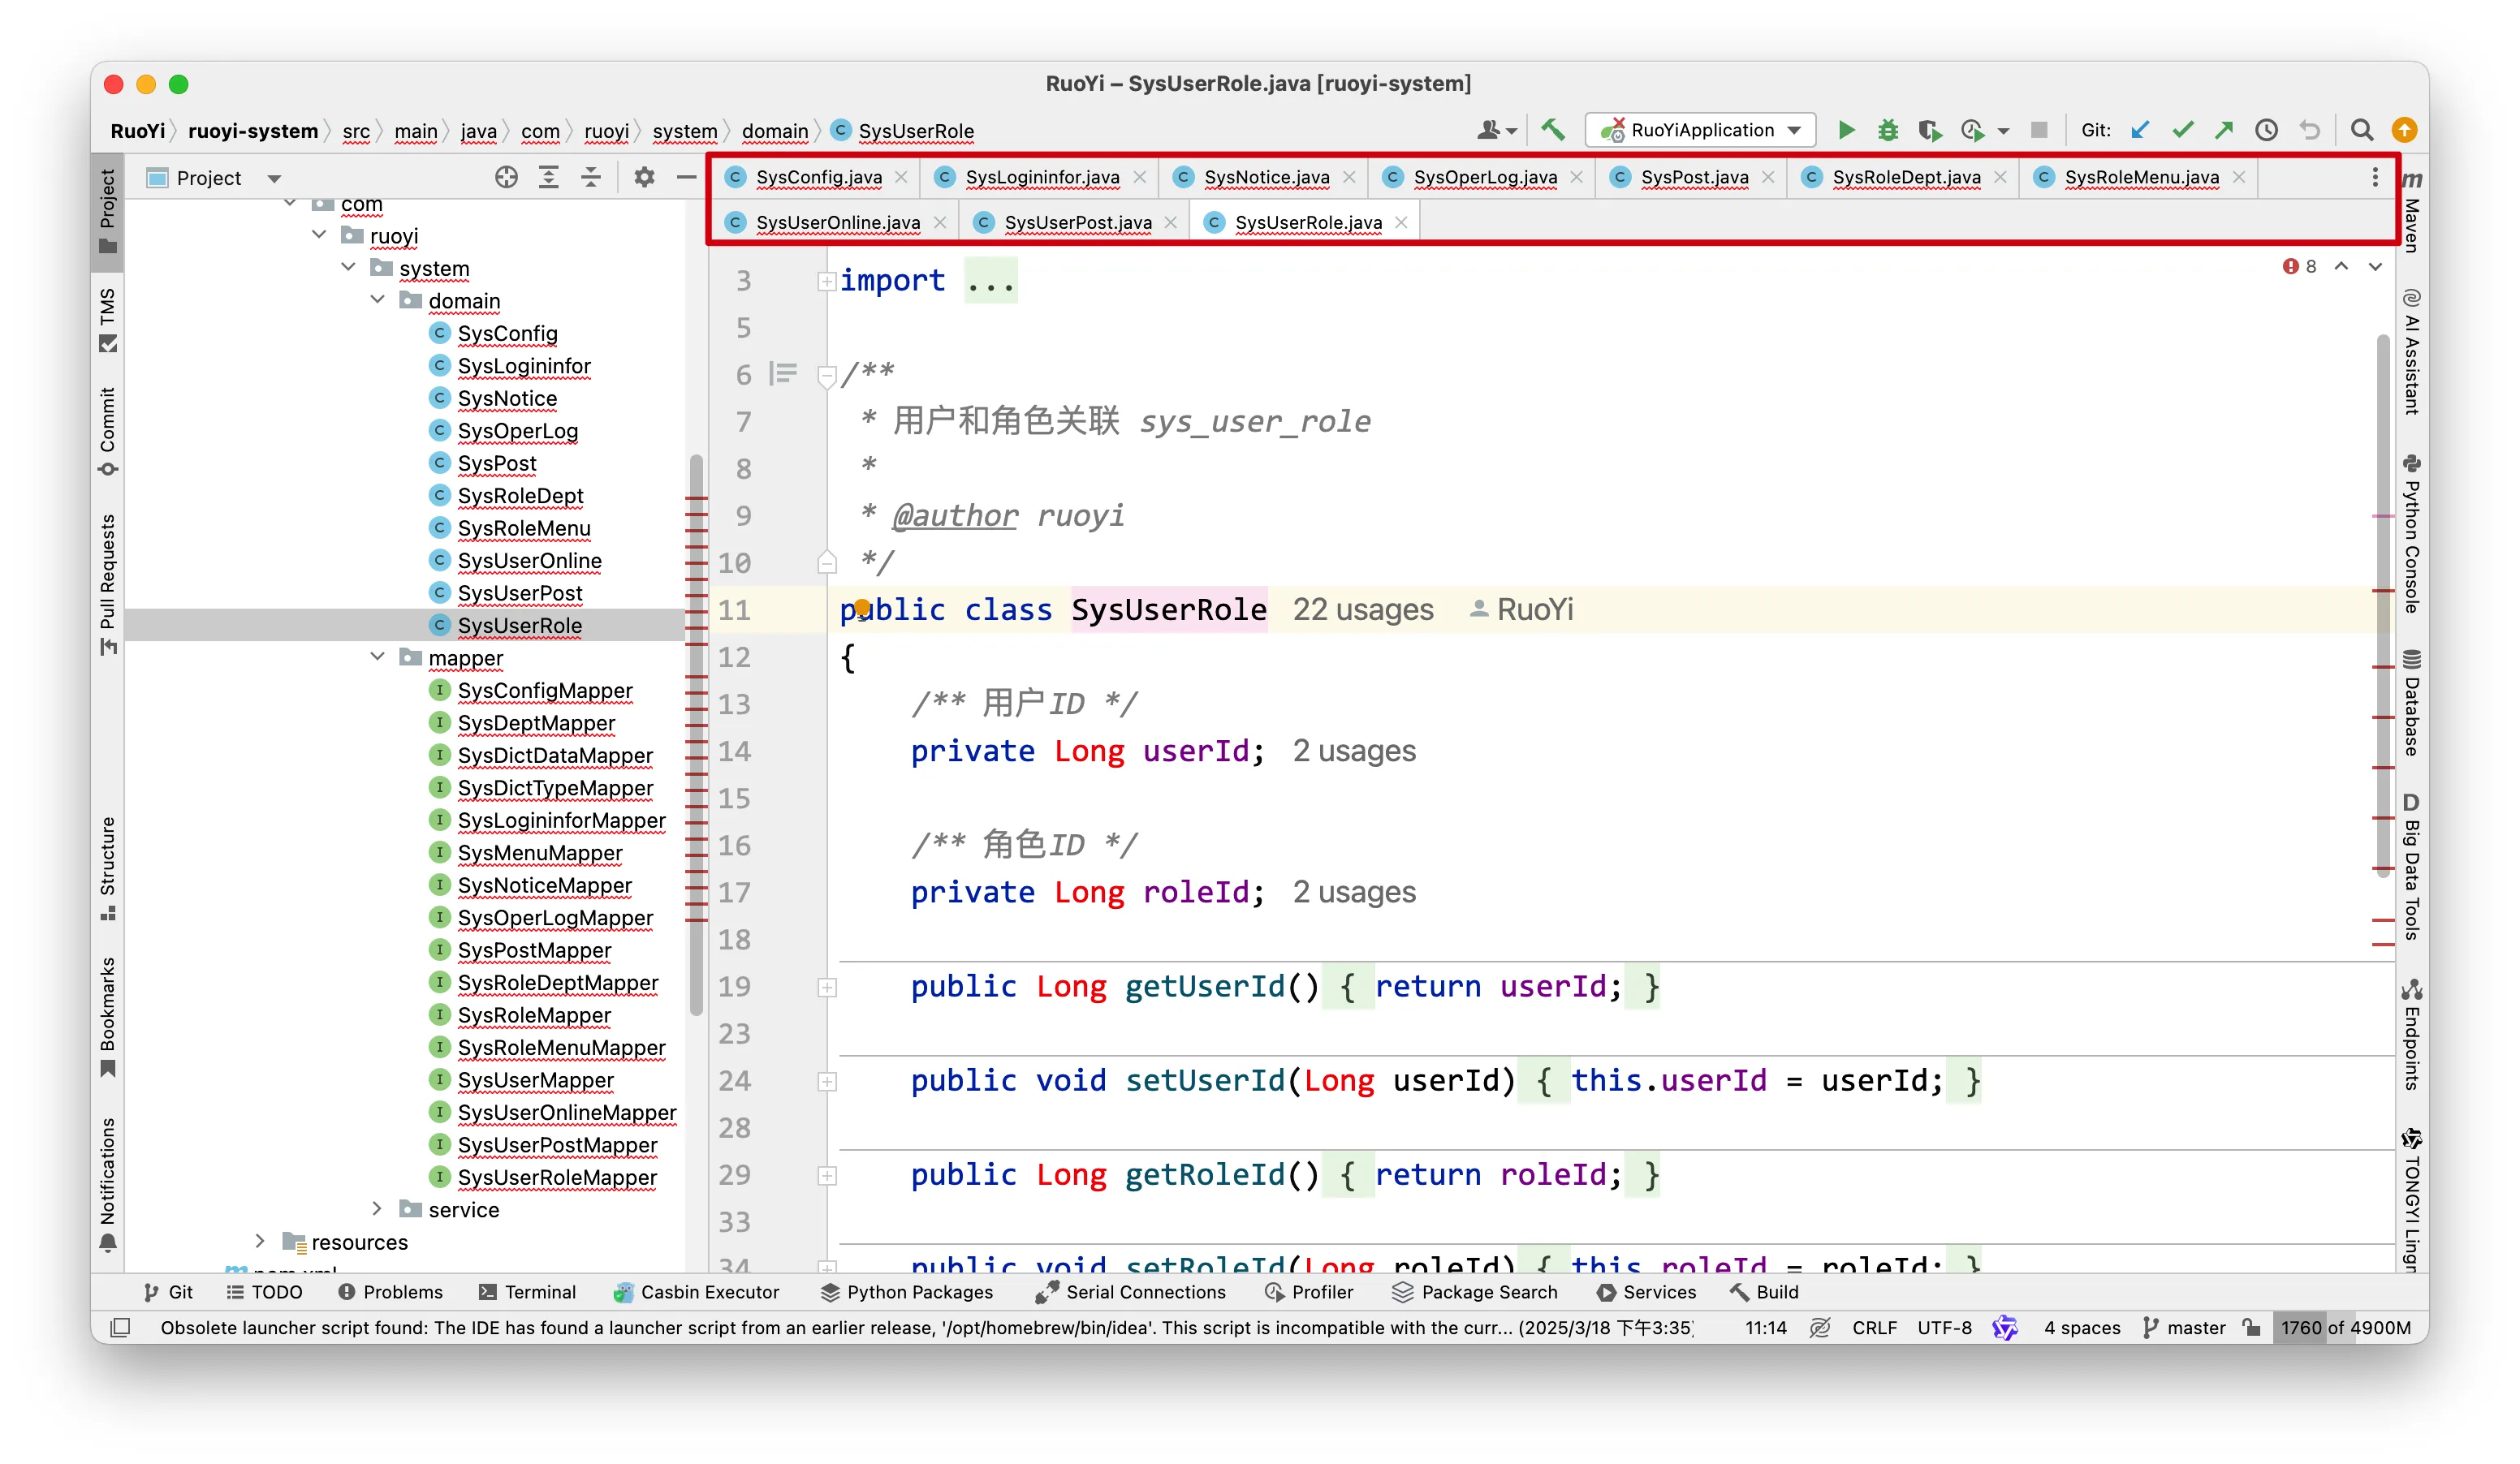Switch to SysConfig.java tab
Viewport: 2520px width, 1464px height.
point(819,177)
